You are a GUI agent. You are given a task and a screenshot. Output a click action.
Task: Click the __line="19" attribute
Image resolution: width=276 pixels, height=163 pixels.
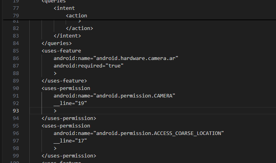click(x=70, y=103)
